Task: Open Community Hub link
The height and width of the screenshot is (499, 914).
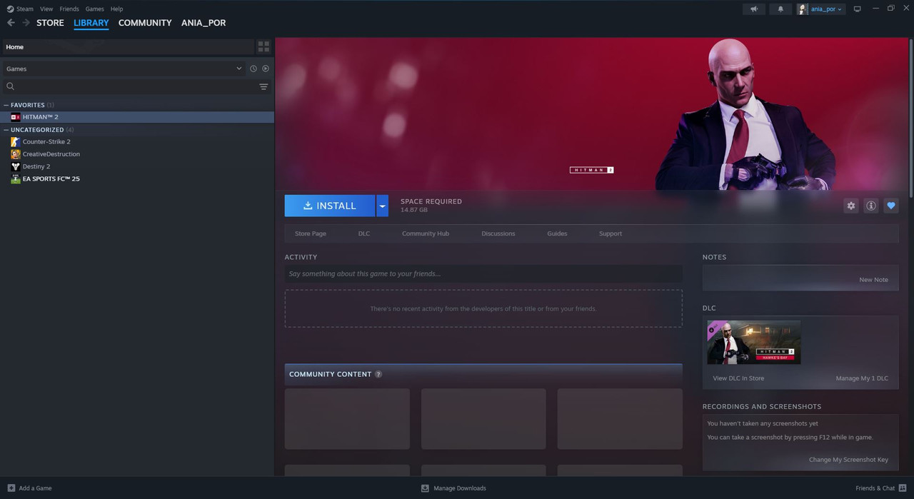Action: 426,233
